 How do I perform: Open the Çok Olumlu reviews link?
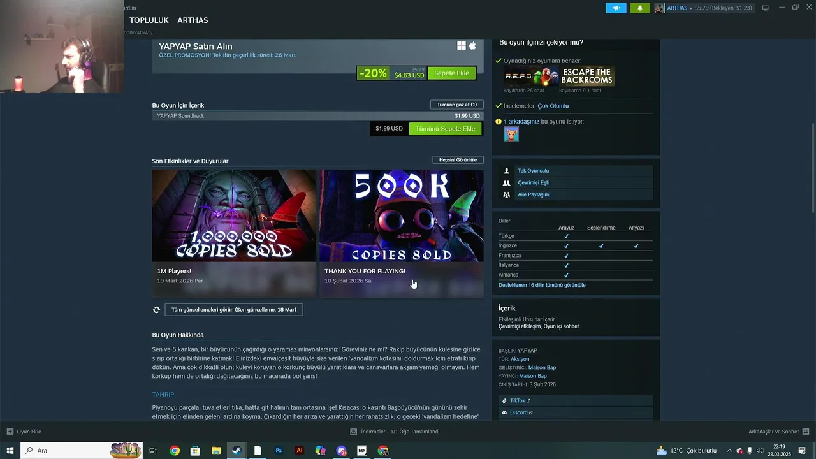(553, 106)
